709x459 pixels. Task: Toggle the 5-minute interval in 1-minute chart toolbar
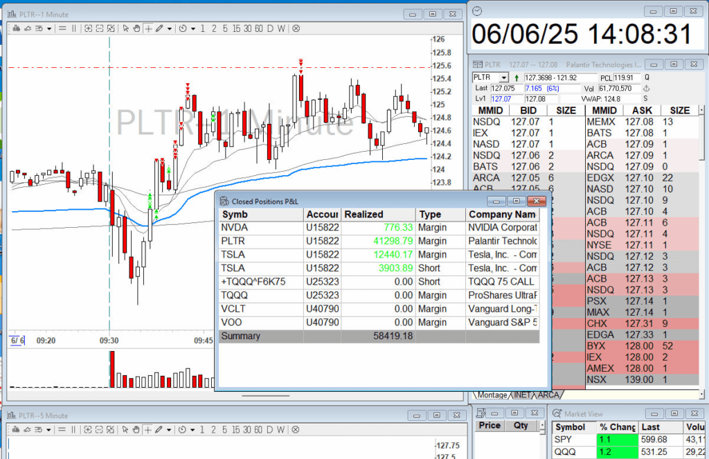coord(225,28)
